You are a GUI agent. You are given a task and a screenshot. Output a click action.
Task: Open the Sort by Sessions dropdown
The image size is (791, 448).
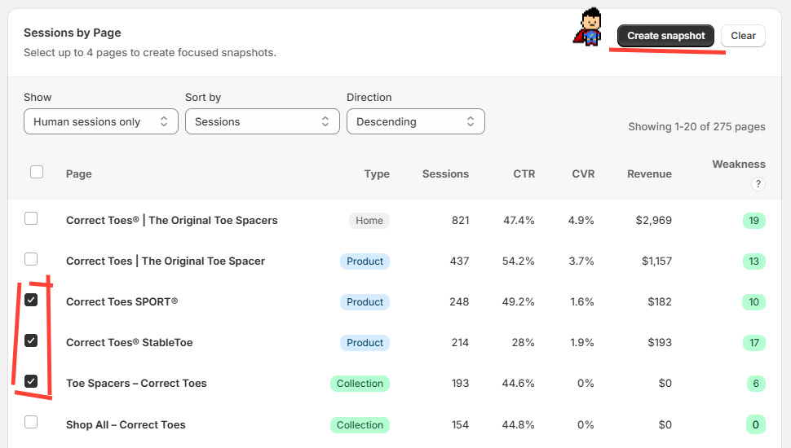pyautogui.click(x=263, y=121)
